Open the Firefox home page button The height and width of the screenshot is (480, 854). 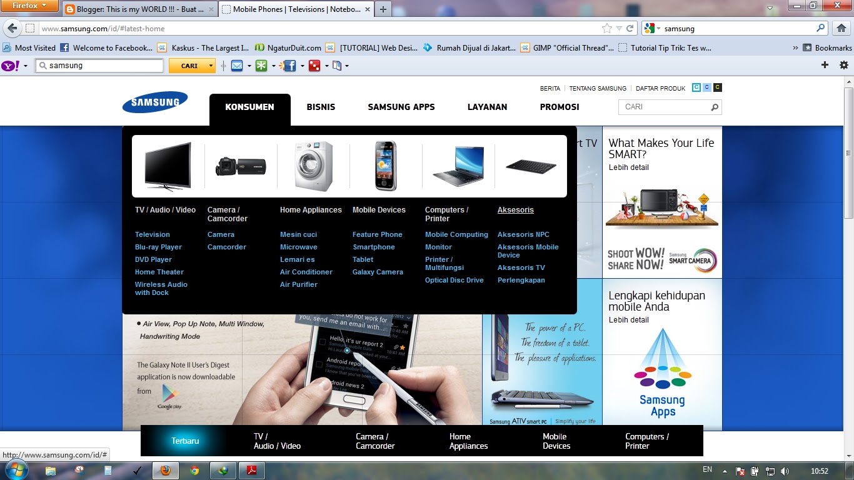pos(841,28)
